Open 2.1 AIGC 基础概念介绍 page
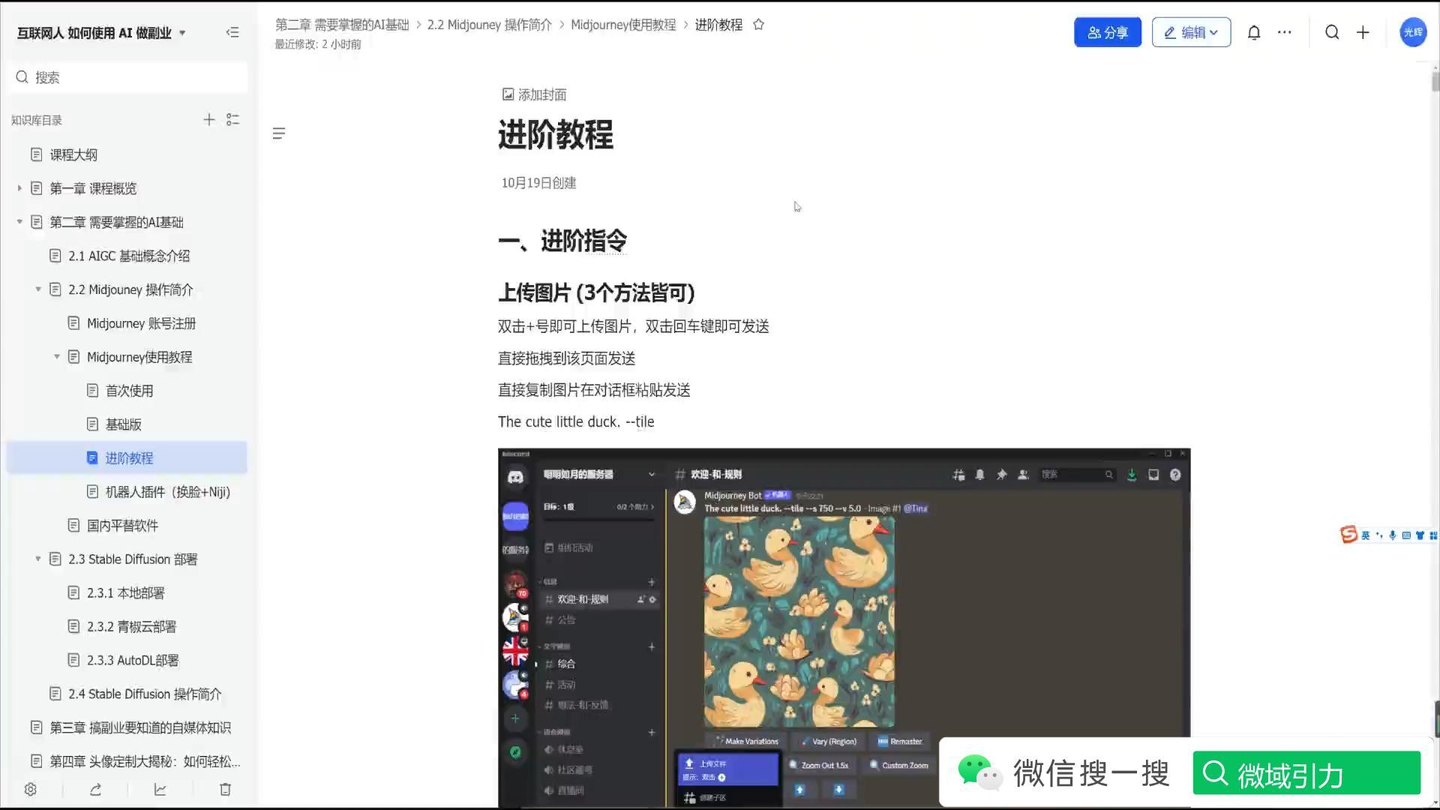The image size is (1440, 810). coord(127,256)
